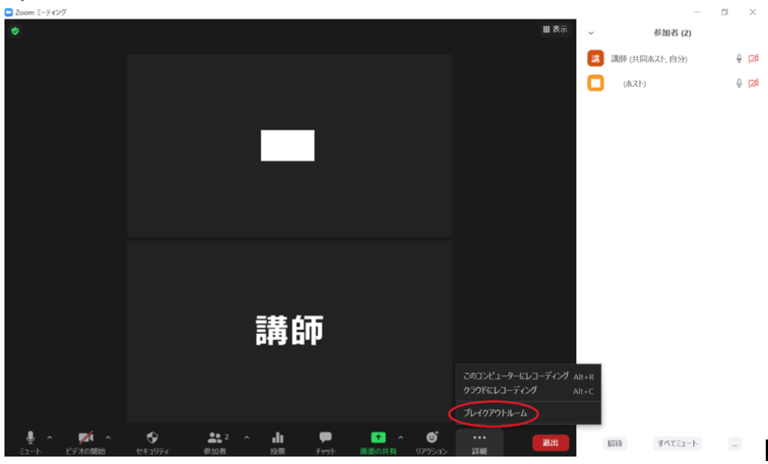The image size is (768, 464).
Task: Select ブレイクアウトルーム from the popup menu
Action: 495,413
